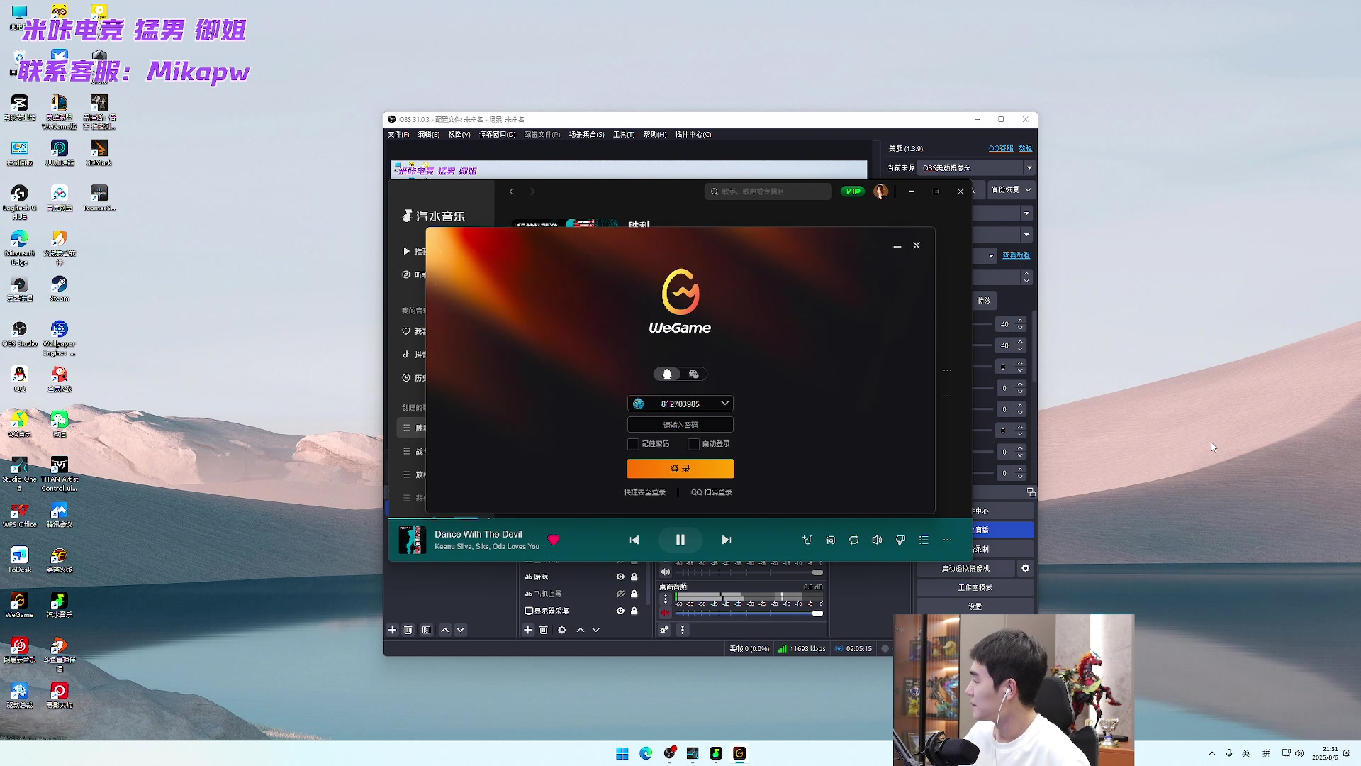Select QQ login tab in WeGame
Viewport: 1361px width, 766px height.
pyautogui.click(x=667, y=374)
